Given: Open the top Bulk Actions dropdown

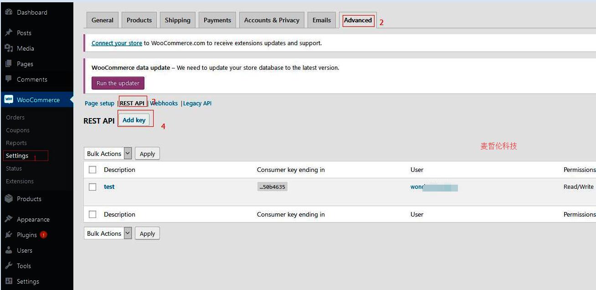Looking at the screenshot, I should pos(108,154).
